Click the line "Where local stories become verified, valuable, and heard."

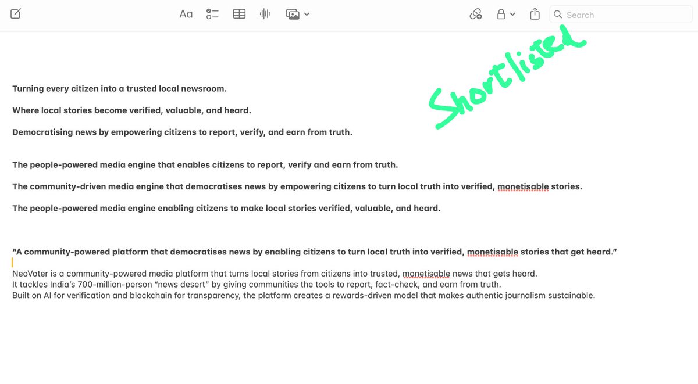(x=131, y=110)
